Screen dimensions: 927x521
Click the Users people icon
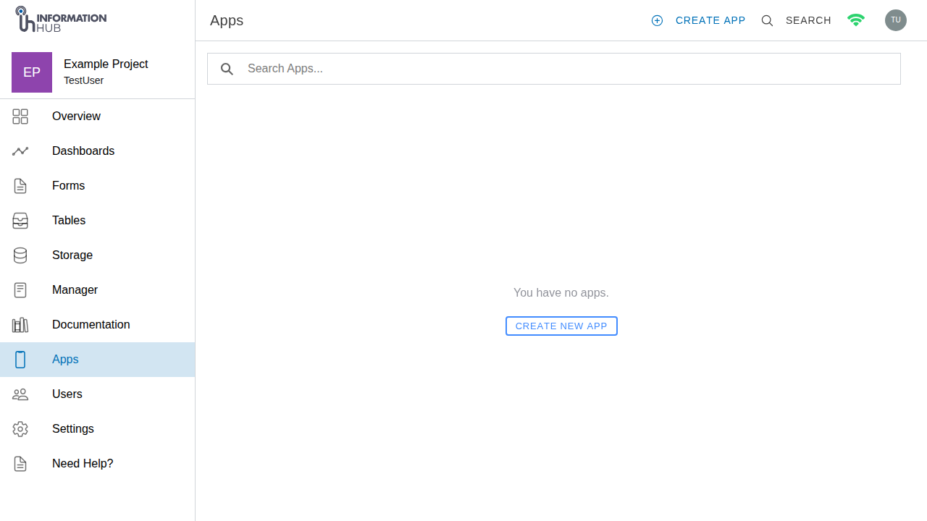click(x=20, y=394)
